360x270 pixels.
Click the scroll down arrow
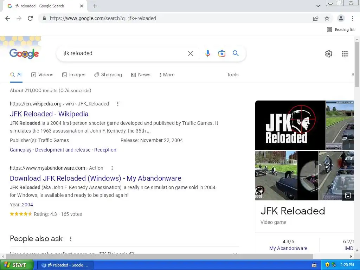click(x=357, y=250)
